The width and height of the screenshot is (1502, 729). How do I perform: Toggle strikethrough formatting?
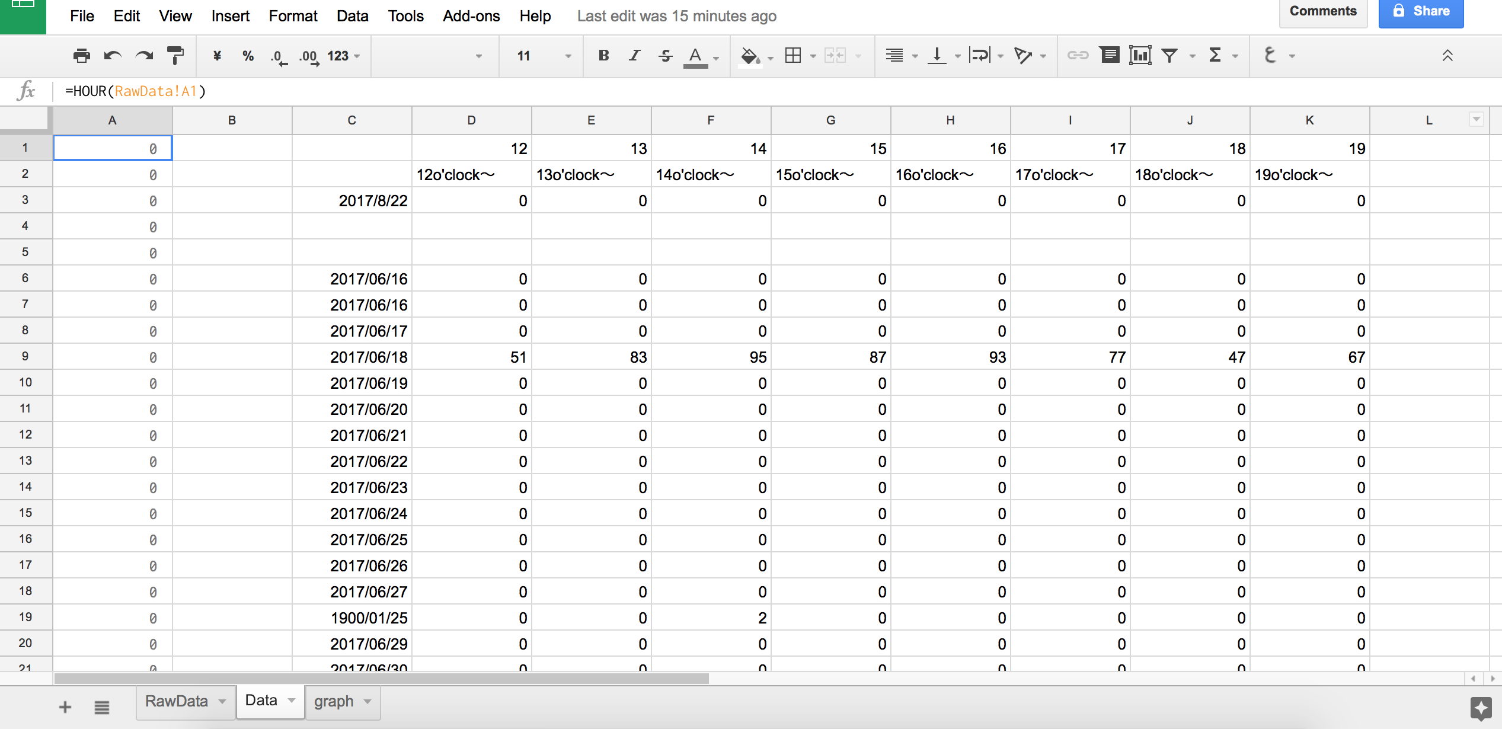[665, 55]
